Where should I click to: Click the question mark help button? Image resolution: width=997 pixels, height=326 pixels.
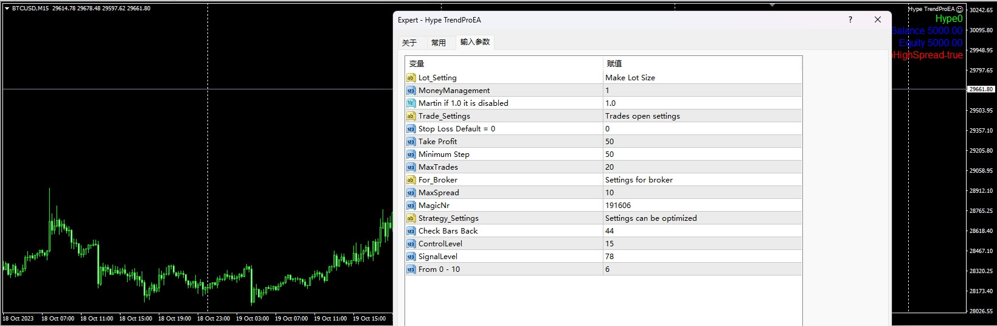click(x=850, y=19)
